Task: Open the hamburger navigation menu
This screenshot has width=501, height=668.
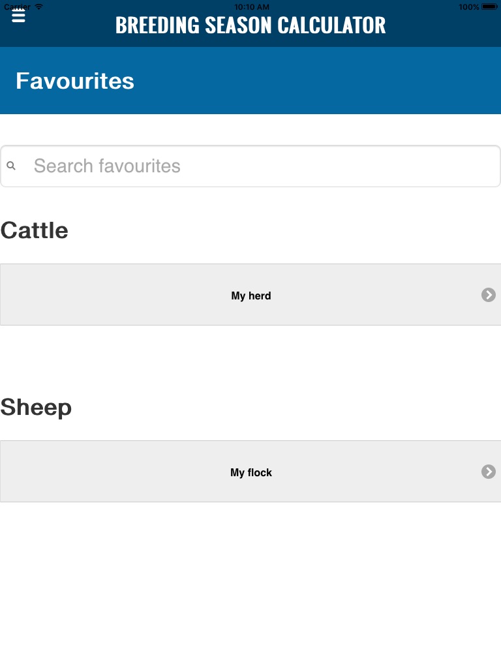Action: coord(18,16)
